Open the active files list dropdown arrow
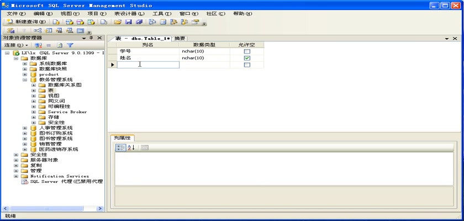This screenshot has height=221, width=464. (x=446, y=39)
